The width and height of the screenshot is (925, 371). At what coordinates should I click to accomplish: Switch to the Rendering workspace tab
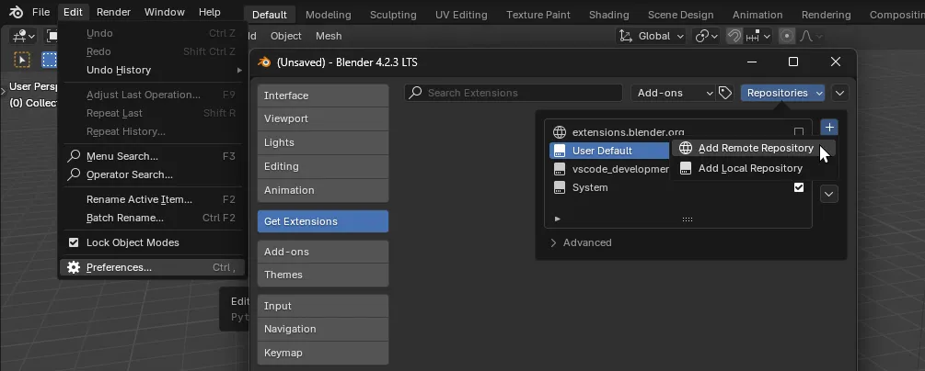826,15
